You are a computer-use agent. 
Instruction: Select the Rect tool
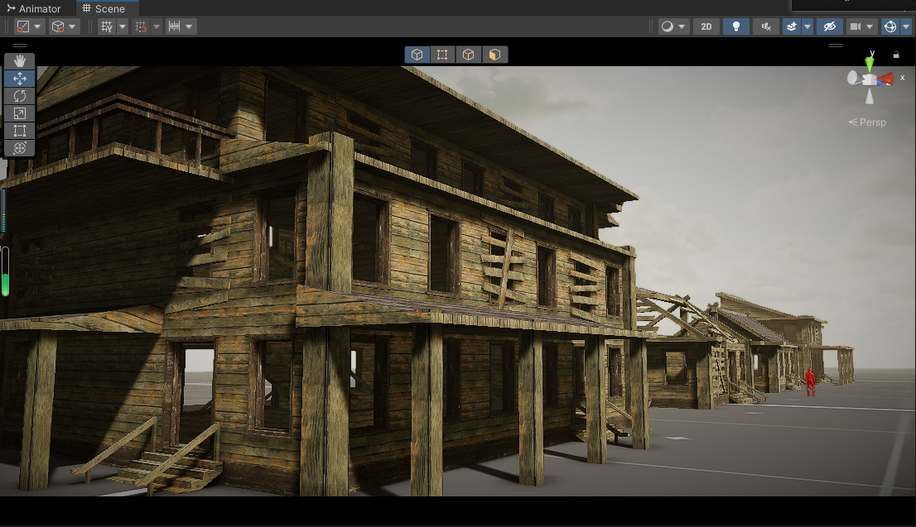(x=20, y=131)
